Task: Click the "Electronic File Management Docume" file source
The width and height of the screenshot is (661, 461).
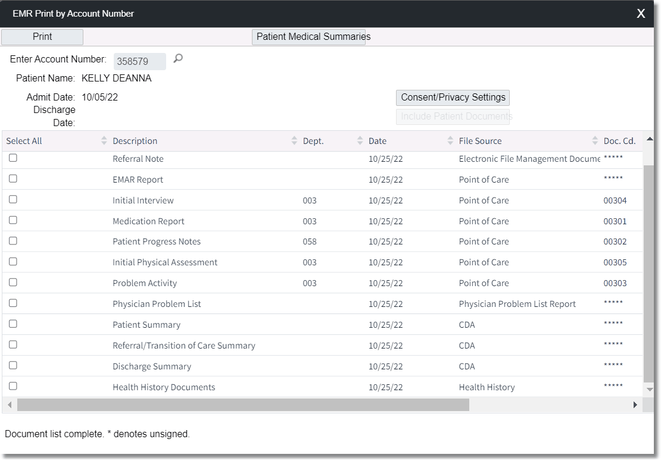Action: 529,159
